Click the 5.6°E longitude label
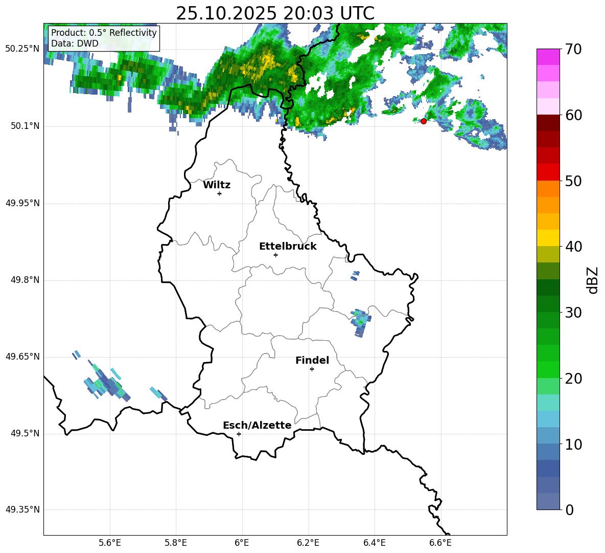Image resolution: width=605 pixels, height=553 pixels. pyautogui.click(x=110, y=543)
